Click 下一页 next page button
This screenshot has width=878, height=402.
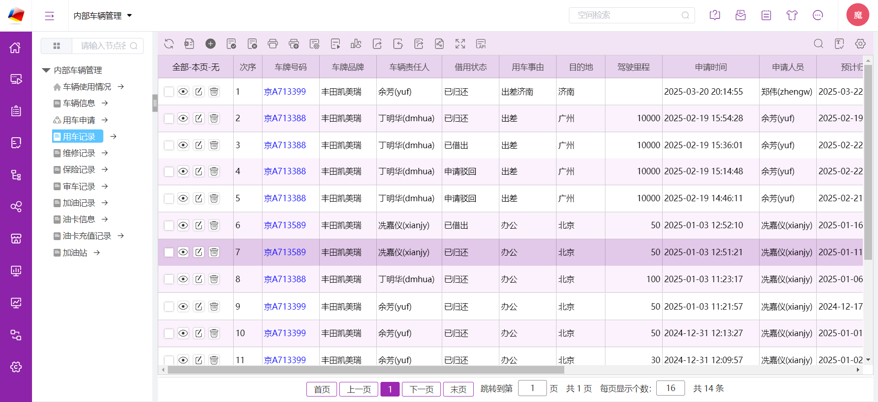tap(421, 389)
